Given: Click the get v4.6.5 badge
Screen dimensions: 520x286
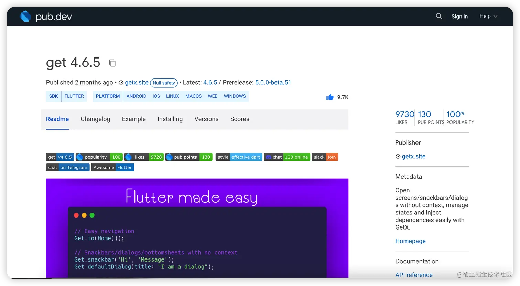Looking at the screenshot, I should pos(60,157).
